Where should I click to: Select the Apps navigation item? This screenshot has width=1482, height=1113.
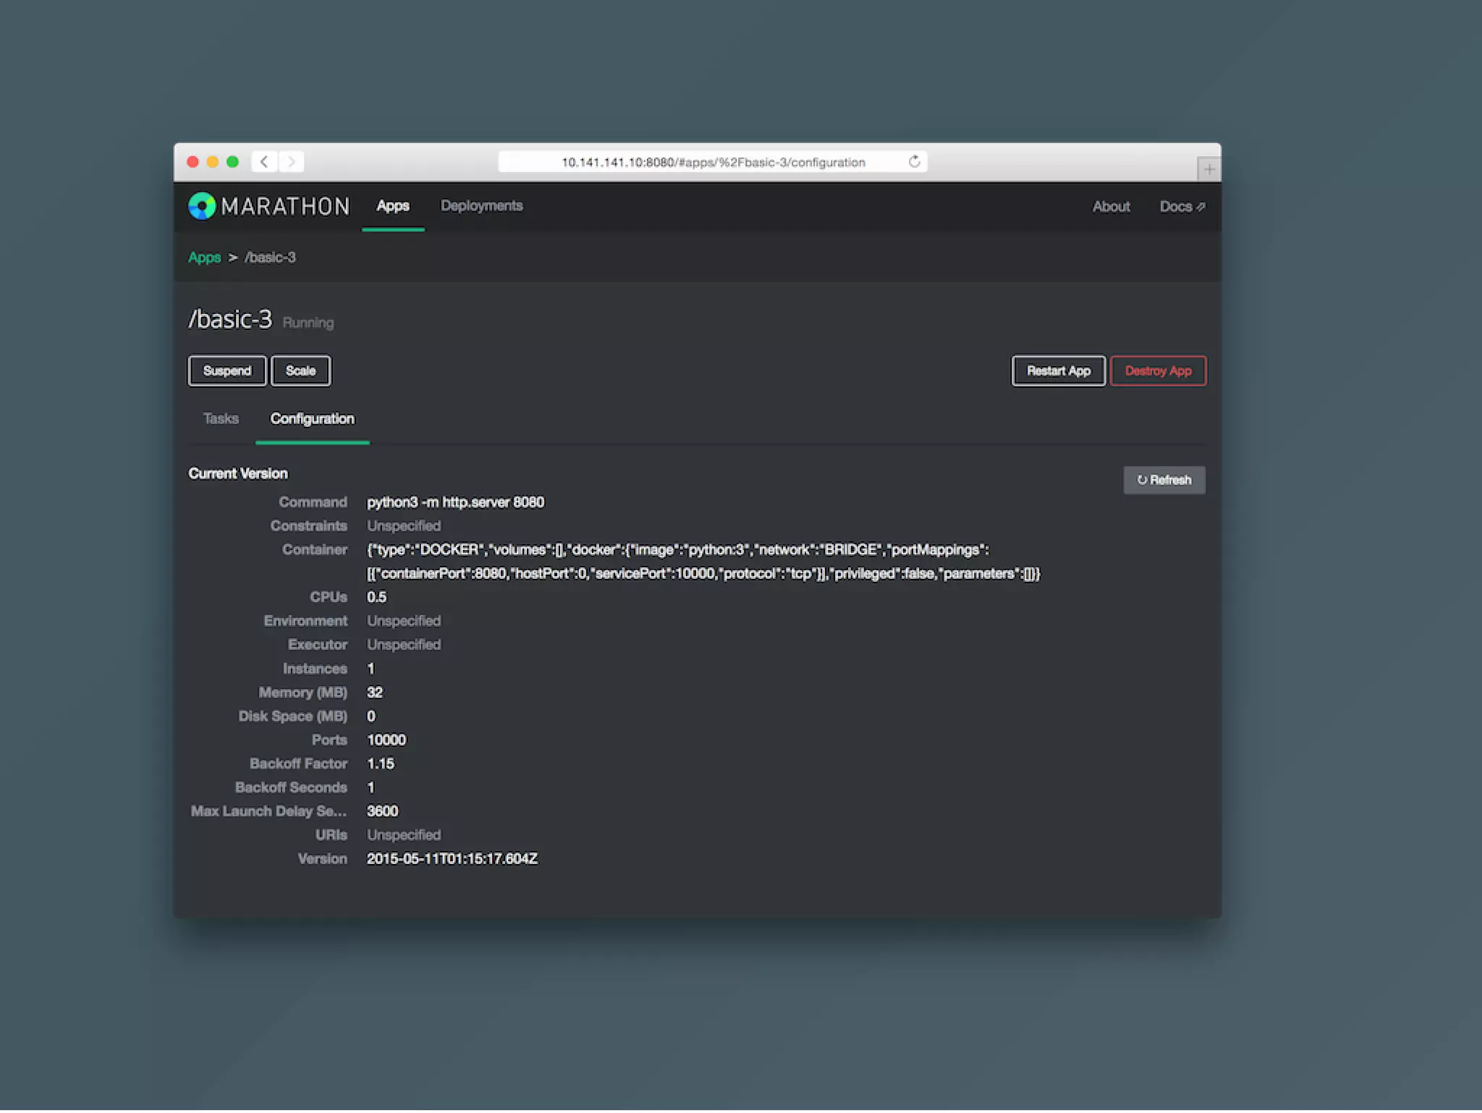click(393, 206)
